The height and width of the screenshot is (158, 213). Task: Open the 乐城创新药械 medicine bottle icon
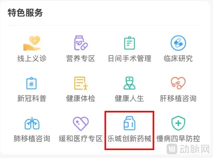click(x=129, y=123)
